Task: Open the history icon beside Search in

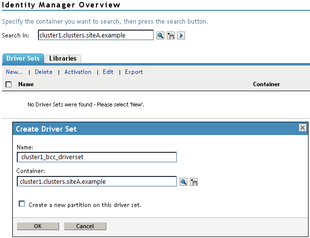Action: 171,35
